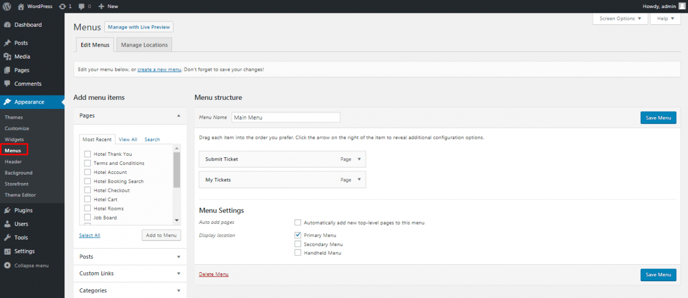Open the Help dropdown
688x298 pixels.
(x=665, y=18)
